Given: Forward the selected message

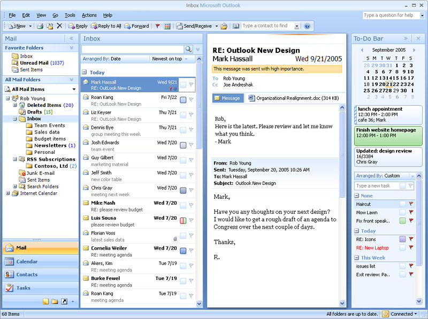Looking at the screenshot, I should pos(136,26).
